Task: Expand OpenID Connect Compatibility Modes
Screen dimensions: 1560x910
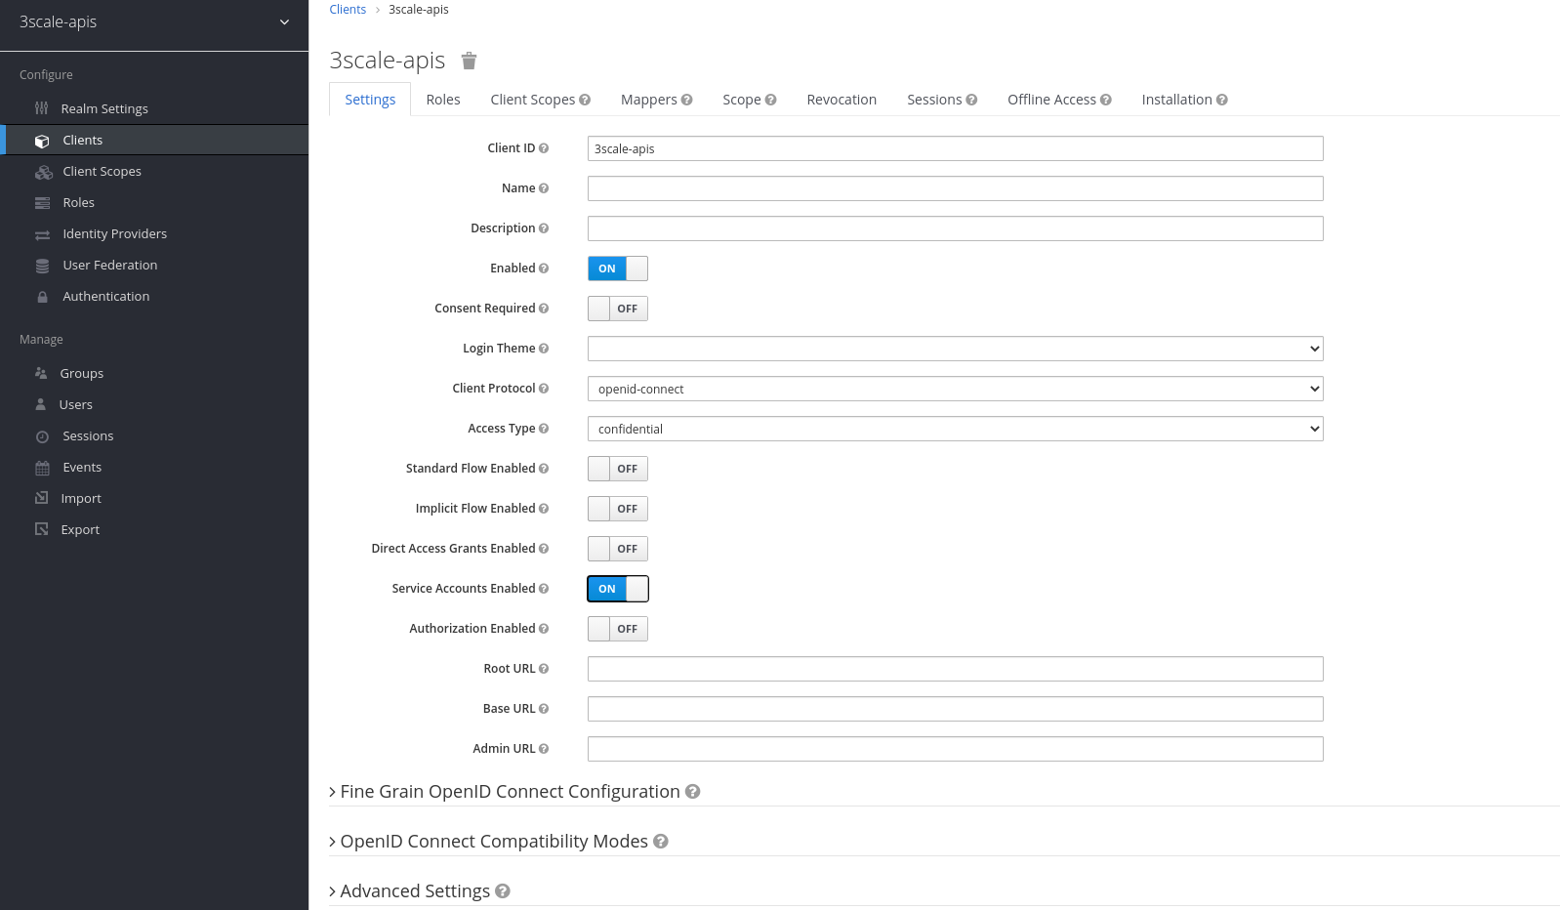Action: [x=488, y=842]
